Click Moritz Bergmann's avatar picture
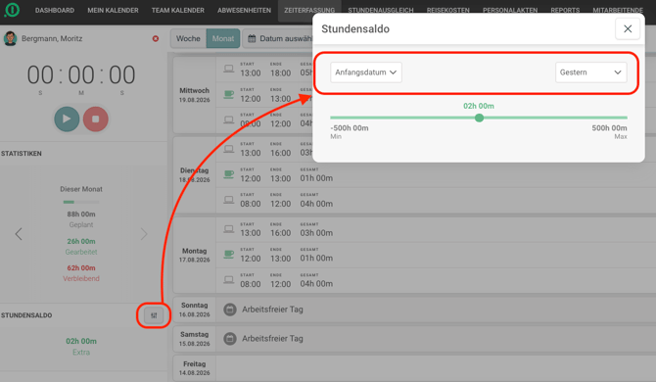656x382 pixels. tap(10, 38)
